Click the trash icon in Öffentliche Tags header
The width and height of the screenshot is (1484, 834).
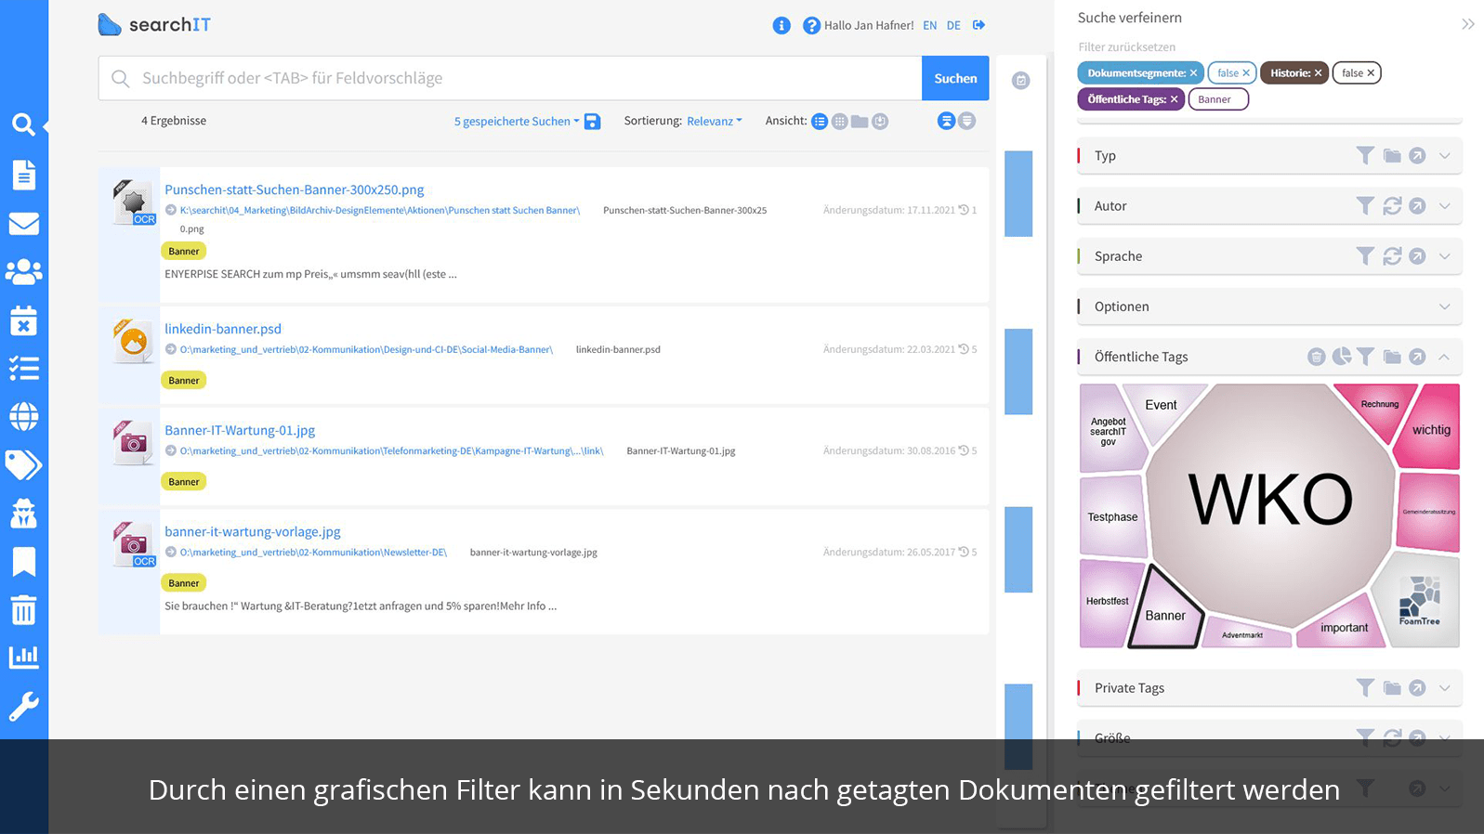tap(1316, 356)
